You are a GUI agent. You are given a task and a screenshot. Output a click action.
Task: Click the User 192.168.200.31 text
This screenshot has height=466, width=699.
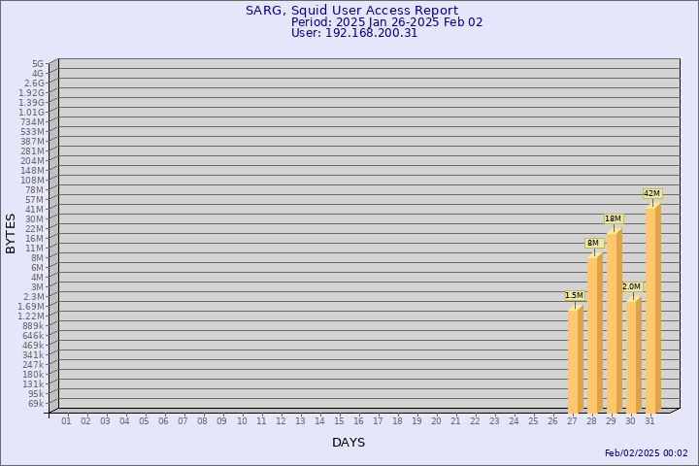click(x=354, y=33)
